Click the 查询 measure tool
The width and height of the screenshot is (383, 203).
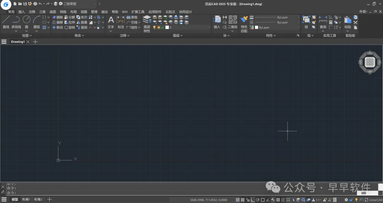(x=323, y=22)
